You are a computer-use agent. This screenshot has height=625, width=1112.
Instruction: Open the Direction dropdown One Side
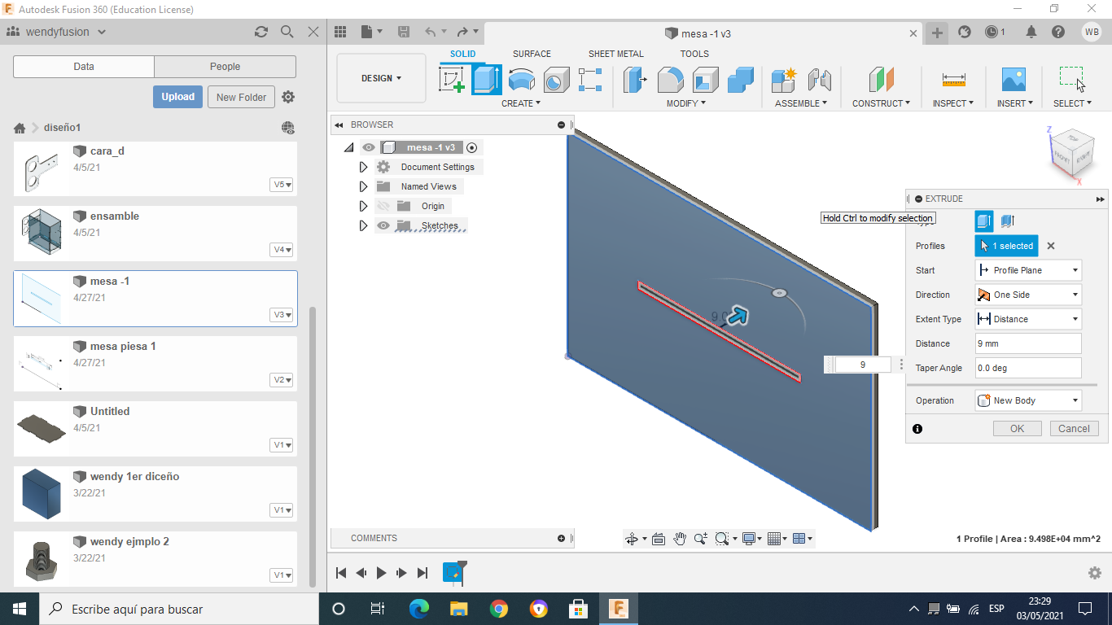[1028, 295]
